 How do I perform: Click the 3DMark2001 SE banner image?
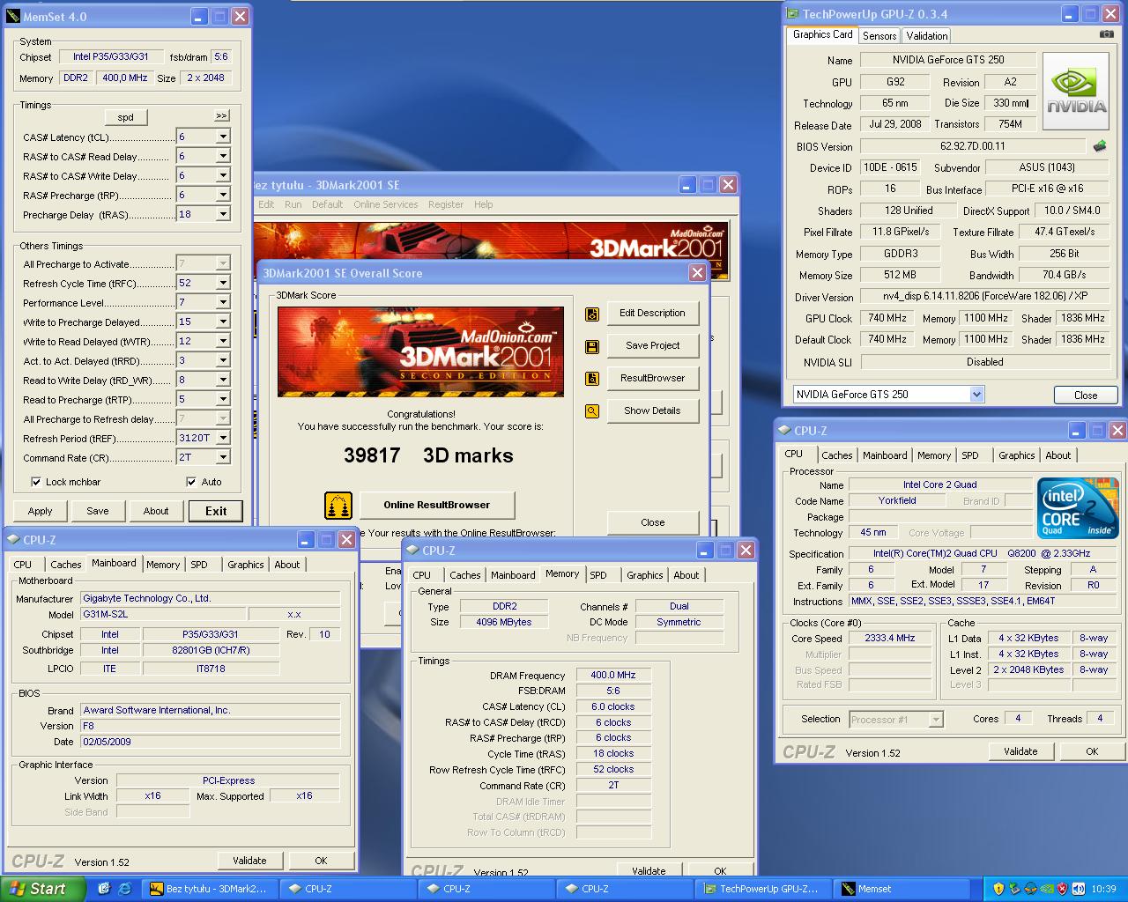tap(420, 351)
